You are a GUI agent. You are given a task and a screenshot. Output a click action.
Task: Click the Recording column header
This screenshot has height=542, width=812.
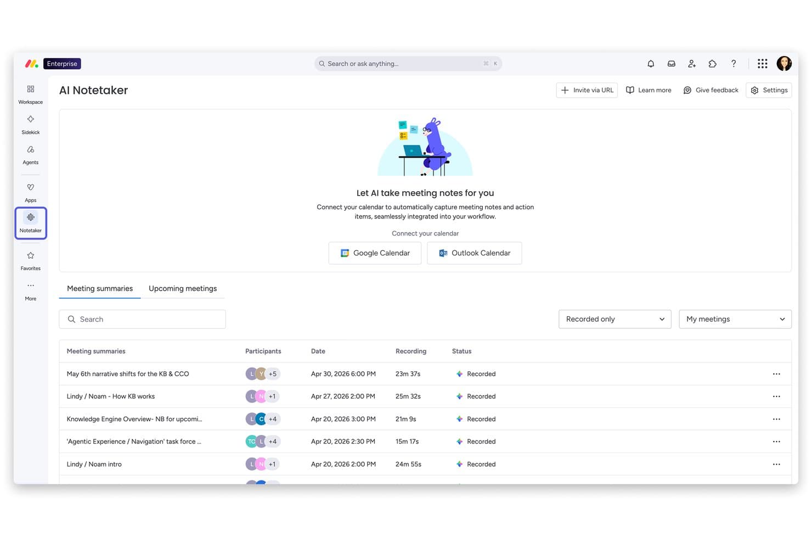411,351
